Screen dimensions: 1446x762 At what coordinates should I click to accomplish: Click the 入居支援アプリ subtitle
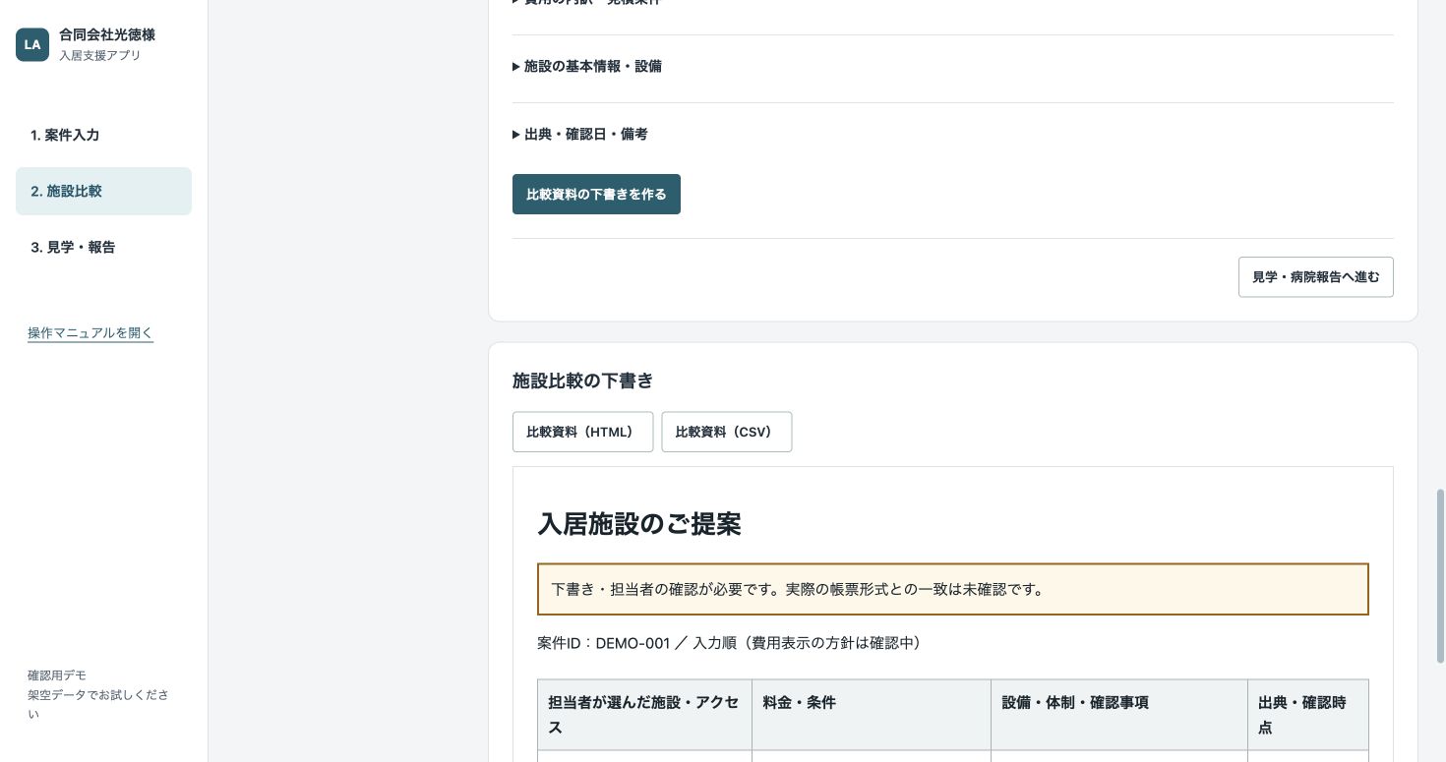pyautogui.click(x=100, y=56)
